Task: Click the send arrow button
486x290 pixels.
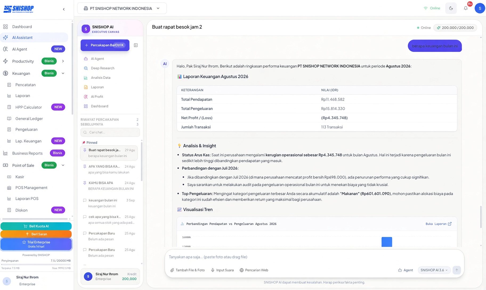Action: point(456,270)
